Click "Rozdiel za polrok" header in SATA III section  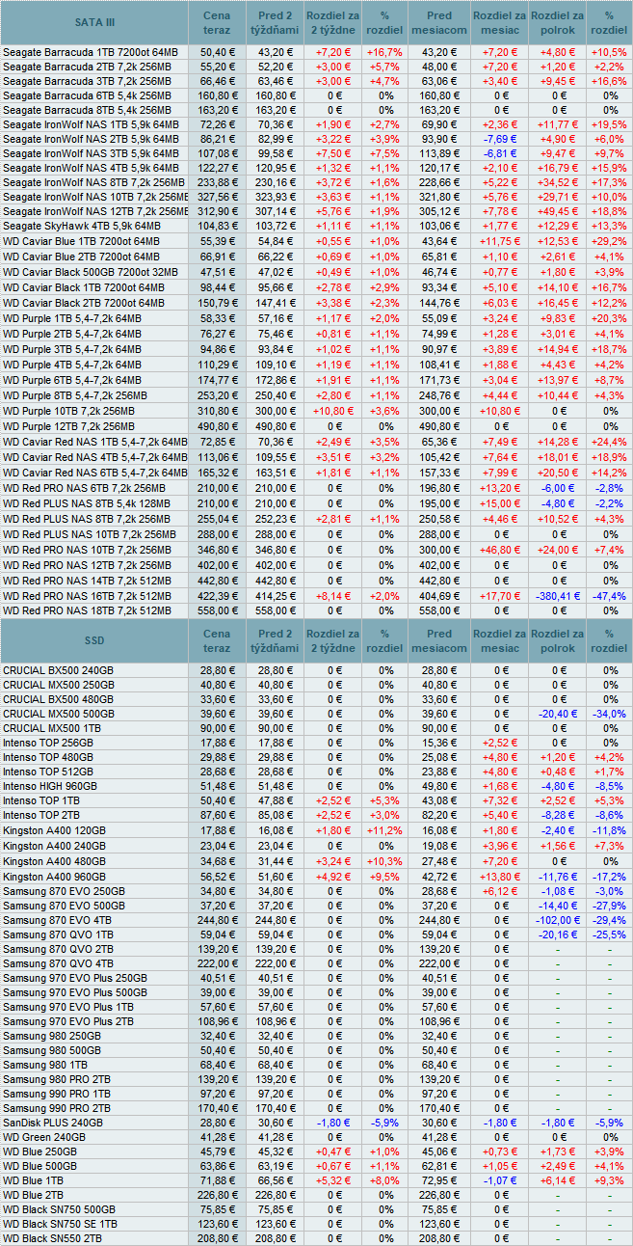(557, 22)
